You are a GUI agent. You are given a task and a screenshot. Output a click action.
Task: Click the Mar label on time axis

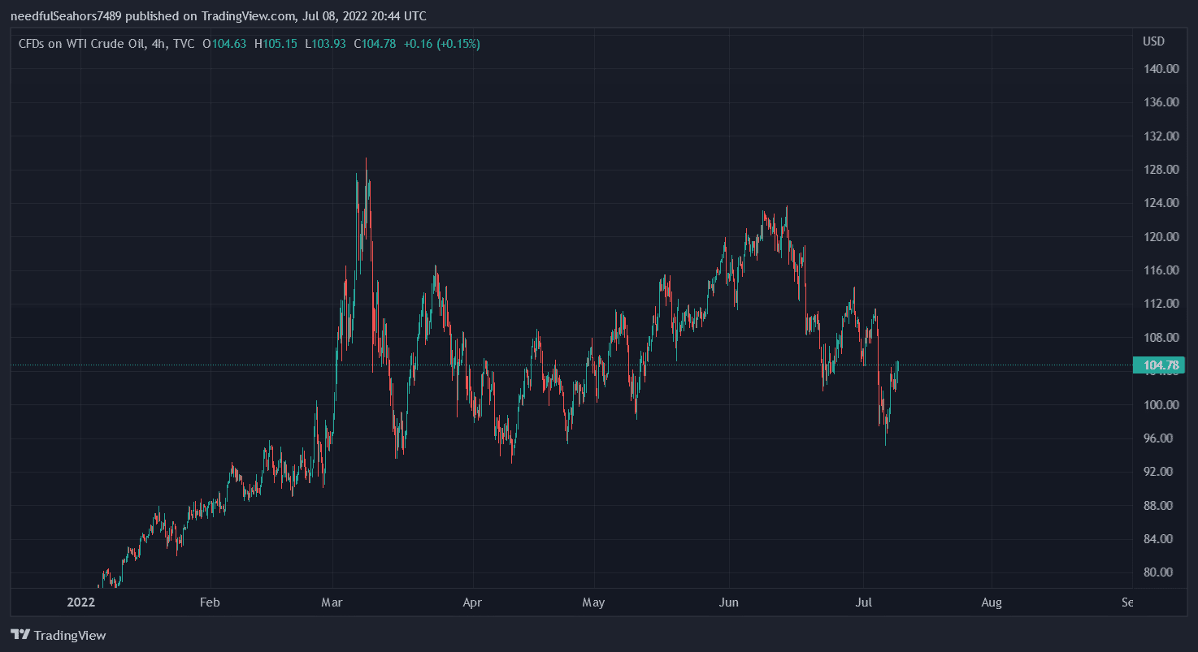[332, 602]
